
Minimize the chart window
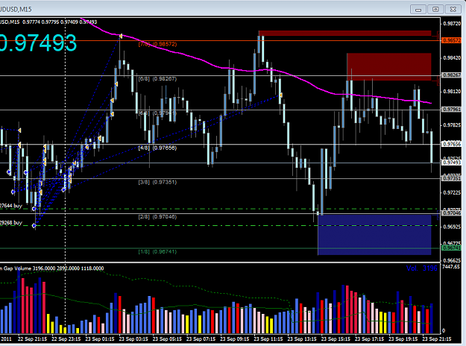pyautogui.click(x=418, y=10)
